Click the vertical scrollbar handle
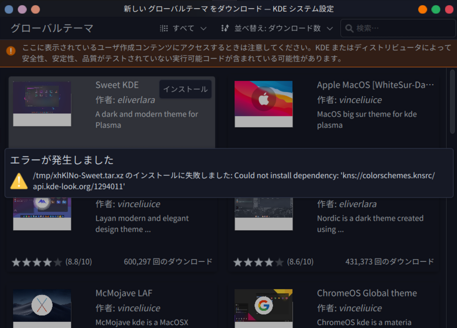 [452, 101]
